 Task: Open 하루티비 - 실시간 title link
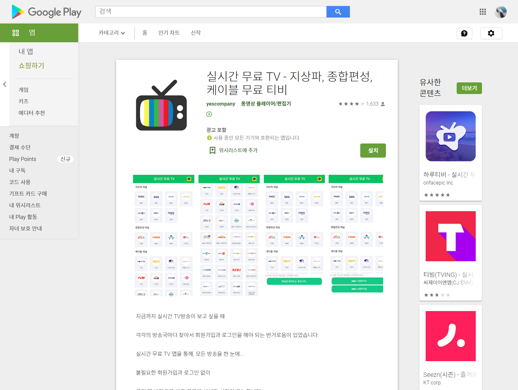coord(449,174)
